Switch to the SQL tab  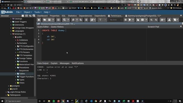63,16
